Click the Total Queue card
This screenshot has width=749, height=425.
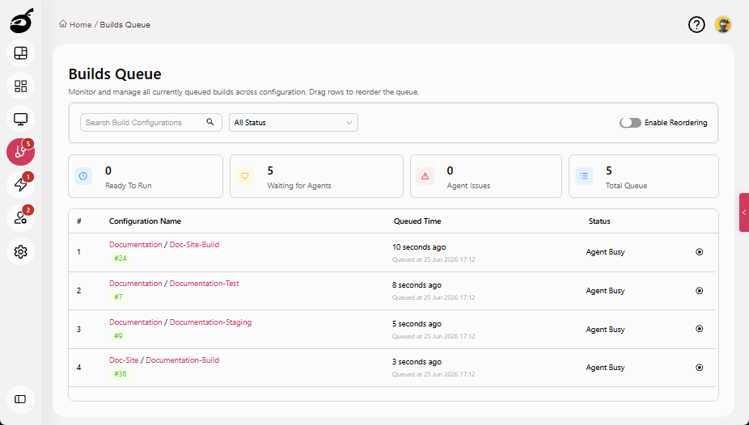tap(643, 176)
